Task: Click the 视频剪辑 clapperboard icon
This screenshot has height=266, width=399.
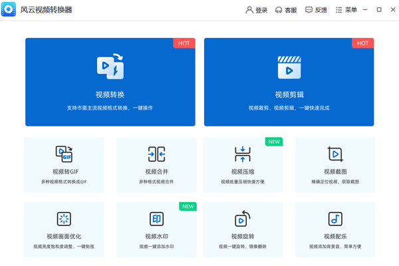Action: click(x=289, y=67)
